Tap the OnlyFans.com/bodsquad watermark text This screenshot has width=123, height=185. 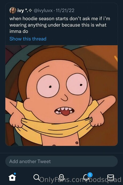tap(80, 180)
